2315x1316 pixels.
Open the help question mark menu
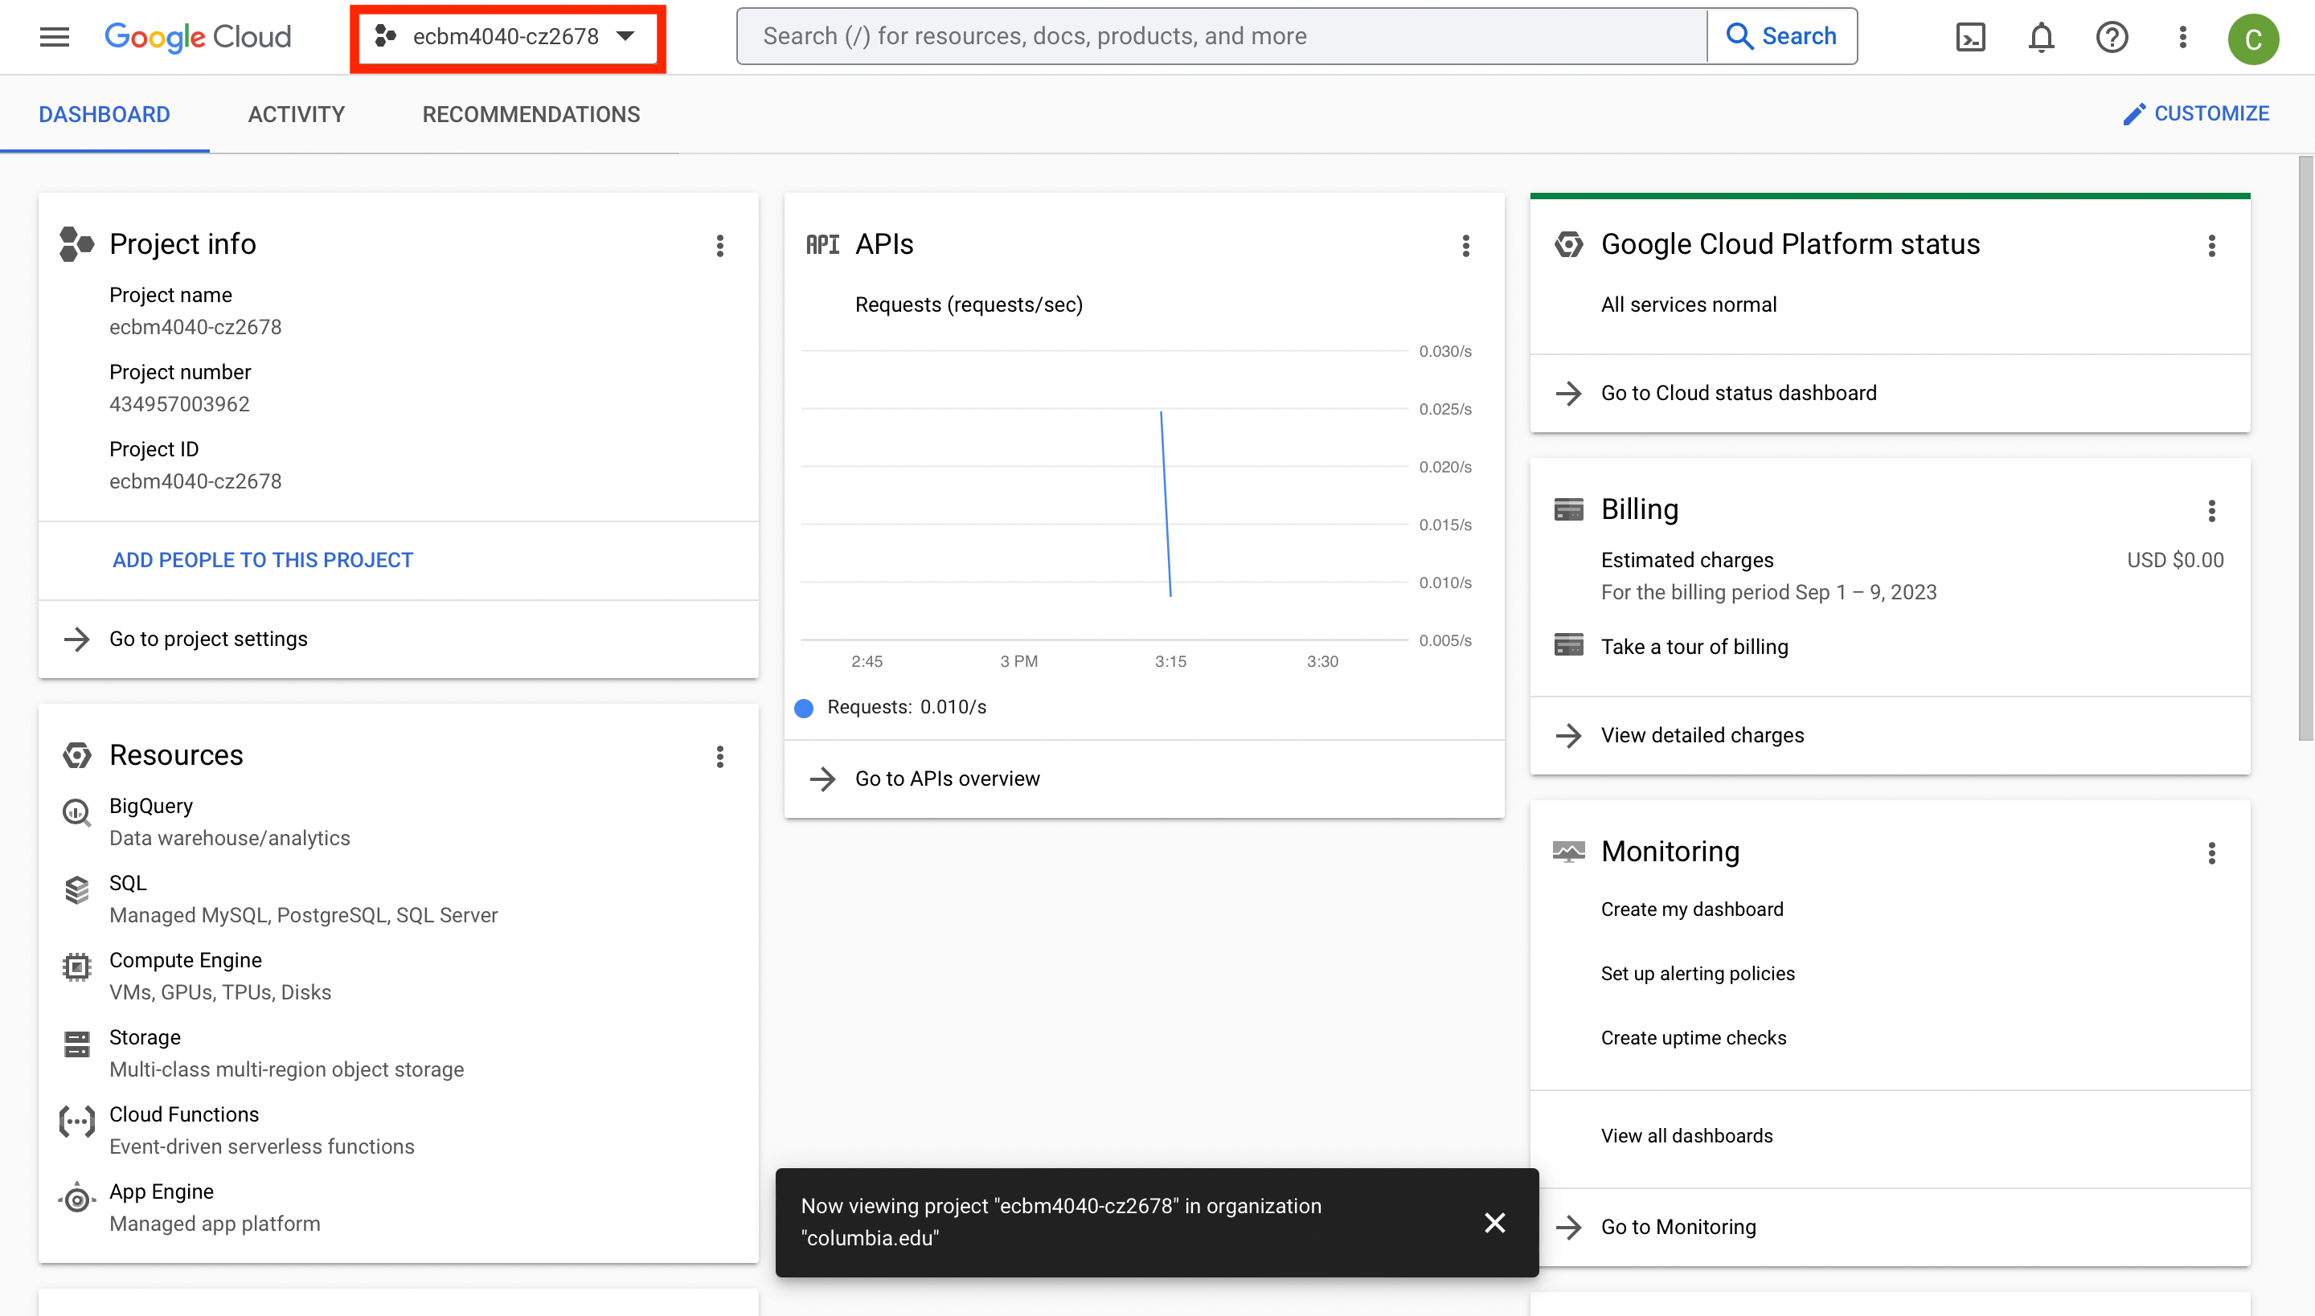[x=2112, y=37]
